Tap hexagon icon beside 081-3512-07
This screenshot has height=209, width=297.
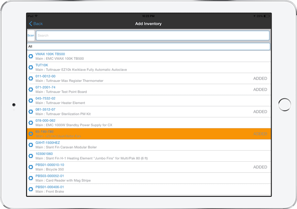pos(31,112)
